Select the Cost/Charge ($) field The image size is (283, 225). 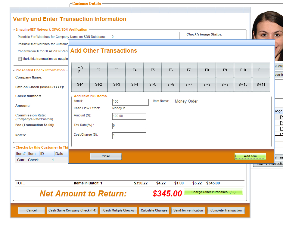(129, 136)
